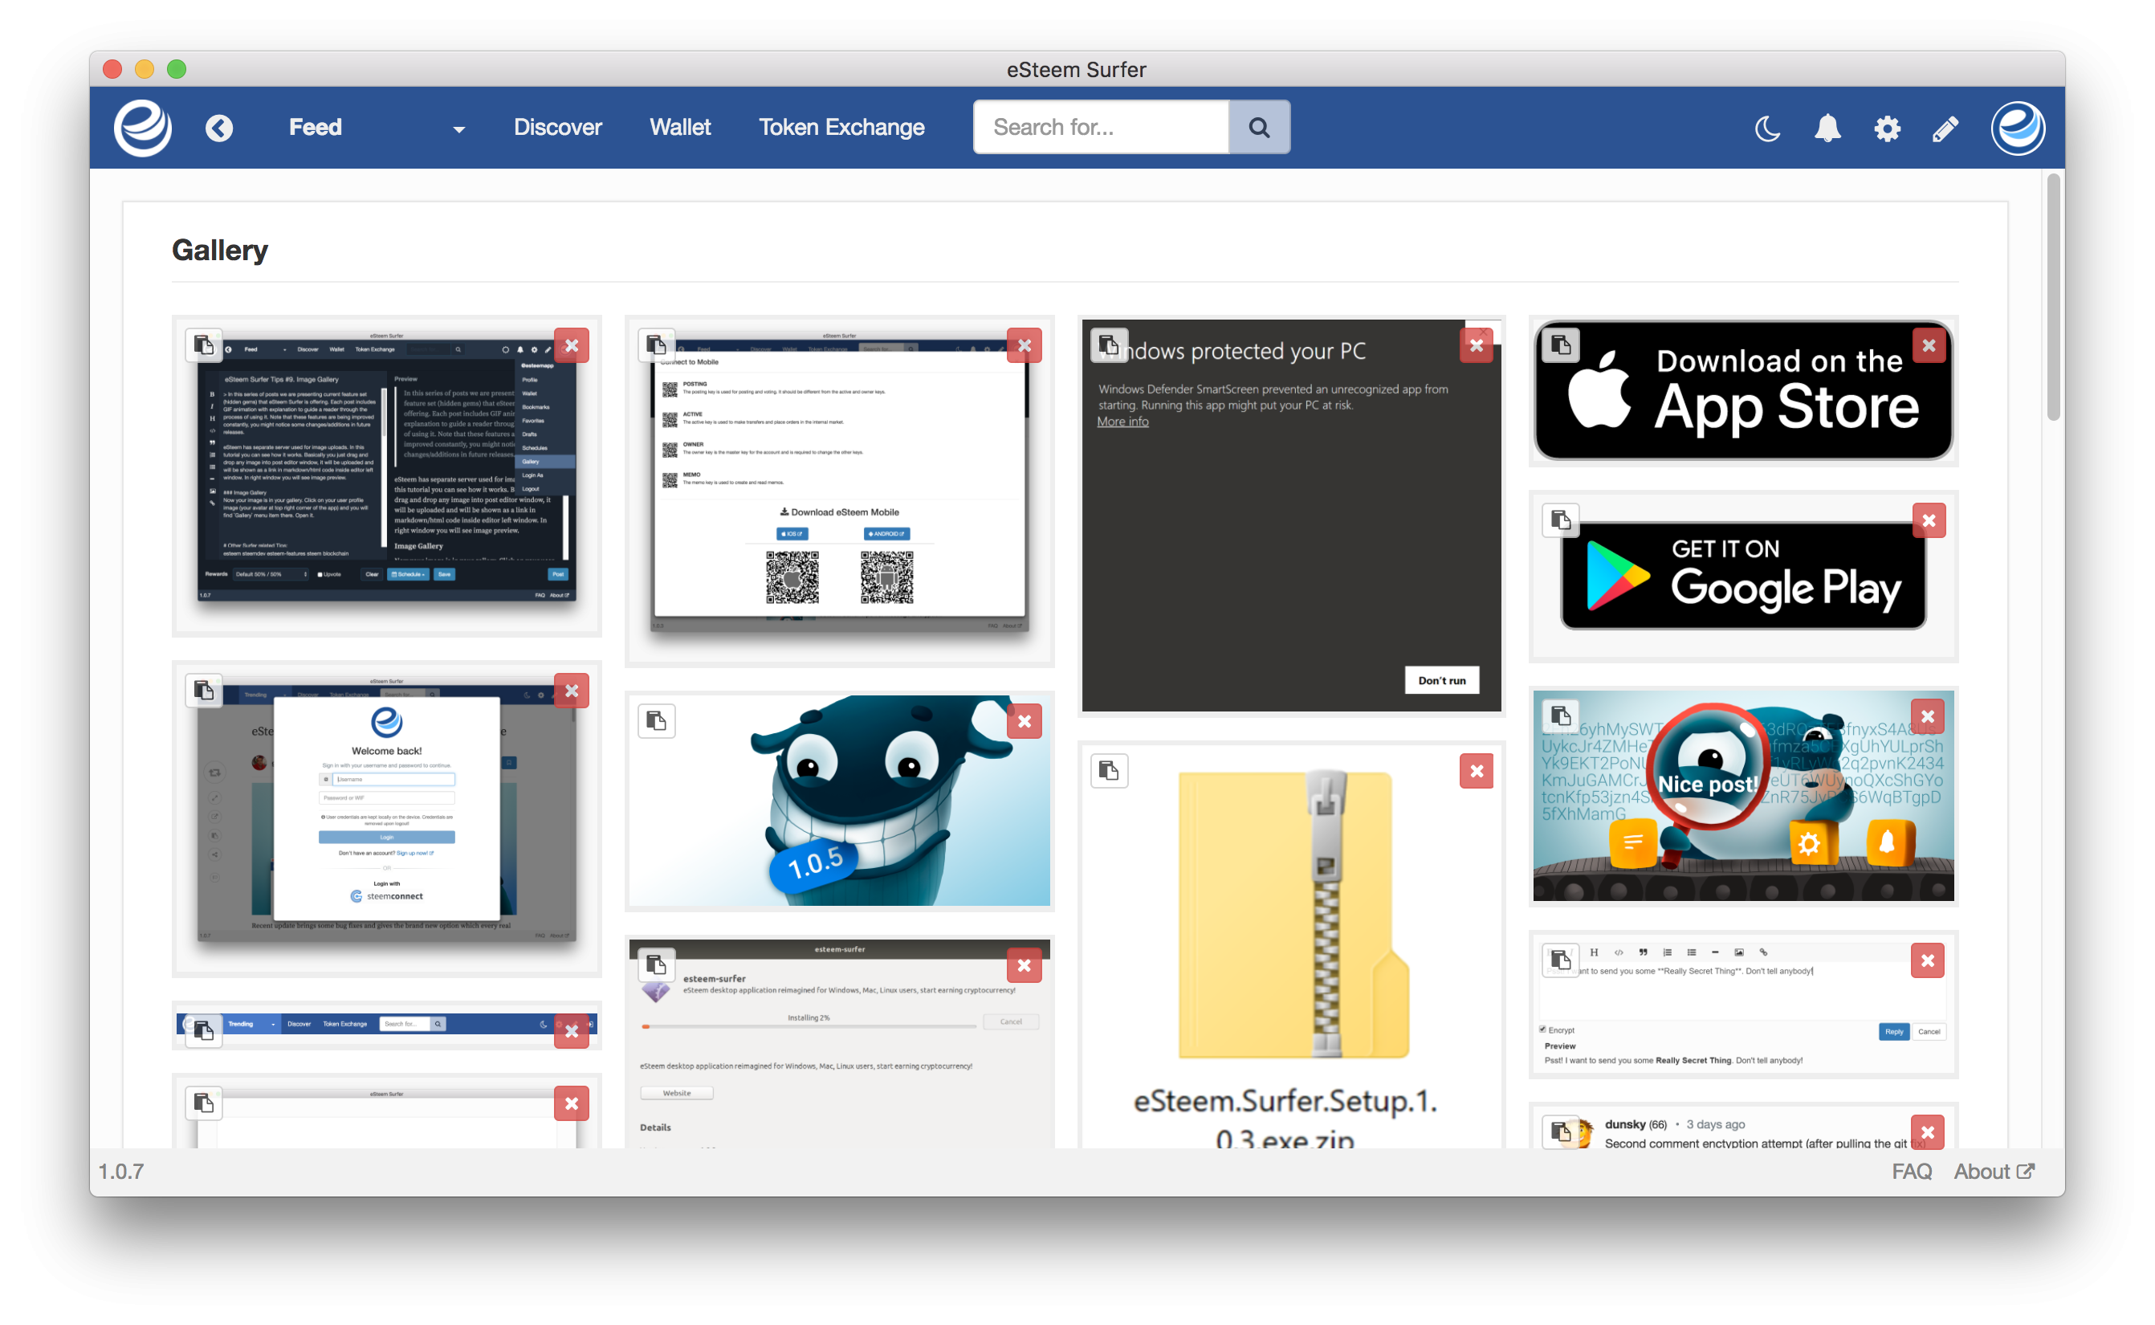Image resolution: width=2155 pixels, height=1325 pixels.
Task: Delete the Windows protected your PC image
Action: point(1477,345)
